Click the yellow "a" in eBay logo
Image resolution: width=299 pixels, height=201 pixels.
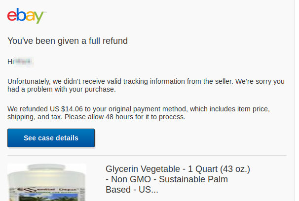coord(31,17)
